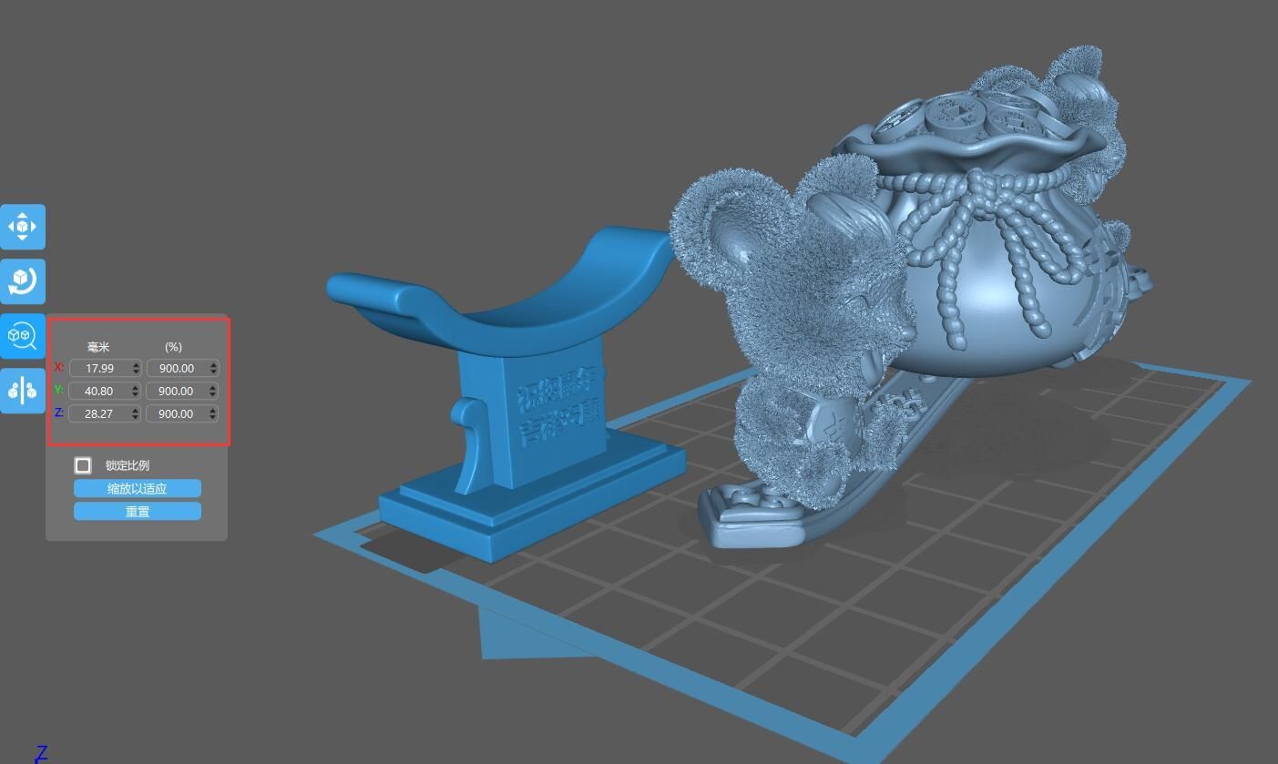Edit the Y dimension value of 40.80
1278x764 pixels.
tap(102, 391)
